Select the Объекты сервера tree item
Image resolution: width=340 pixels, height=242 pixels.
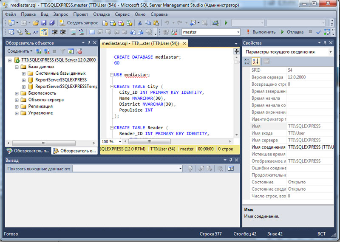[46, 100]
